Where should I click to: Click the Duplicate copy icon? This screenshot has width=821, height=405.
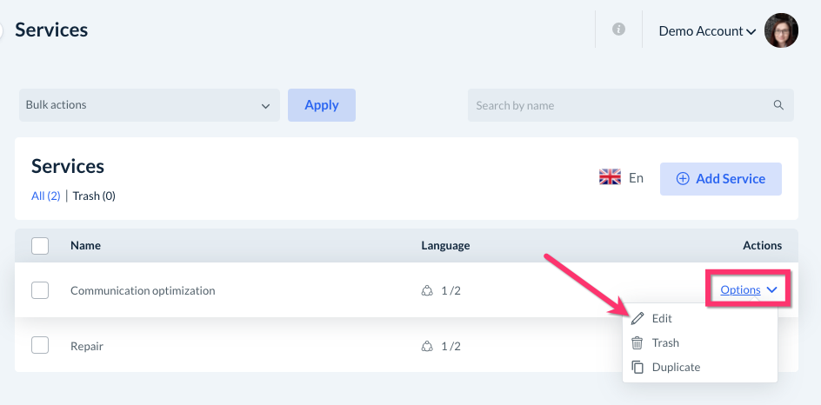click(x=637, y=368)
